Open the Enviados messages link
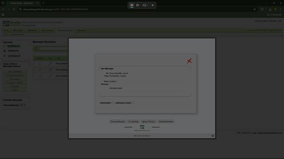Screen dimensions: 284x159 13,51
